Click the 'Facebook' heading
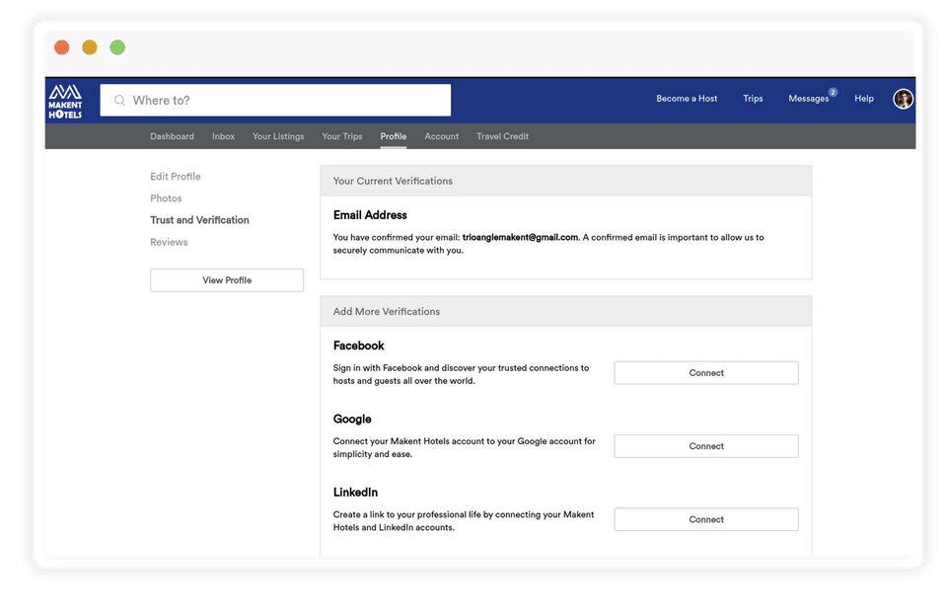This screenshot has height=616, width=947. [358, 346]
